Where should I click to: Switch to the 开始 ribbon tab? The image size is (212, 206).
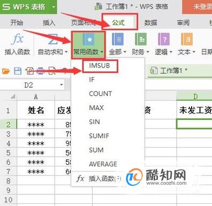pyautogui.click(x=17, y=22)
